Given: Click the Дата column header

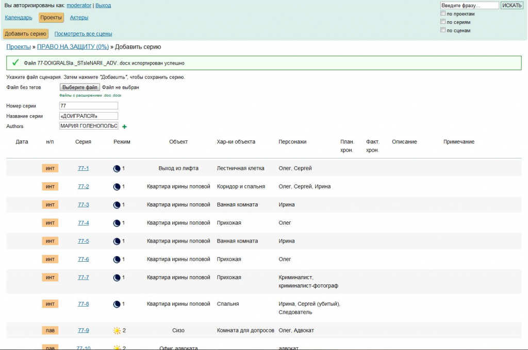Looking at the screenshot, I should [x=22, y=142].
